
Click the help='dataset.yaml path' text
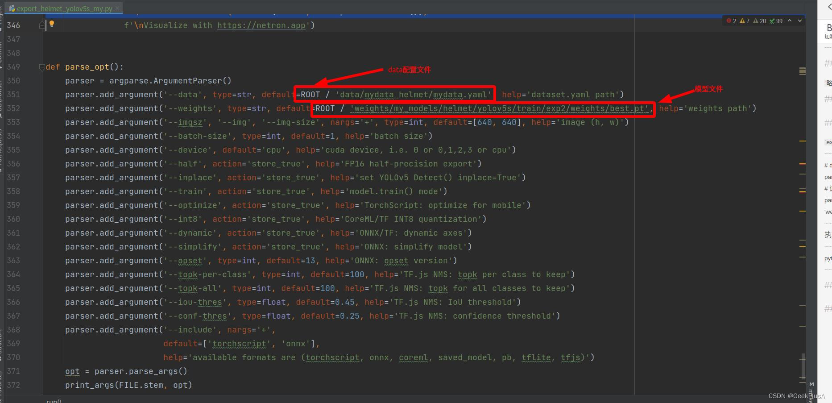[560, 95]
